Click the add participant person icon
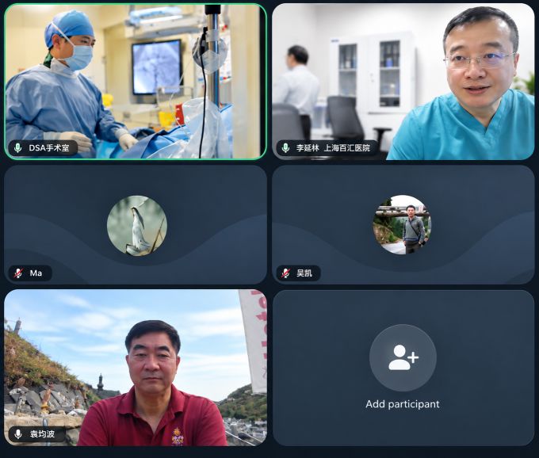Viewport: 539px width, 458px height. click(x=403, y=357)
